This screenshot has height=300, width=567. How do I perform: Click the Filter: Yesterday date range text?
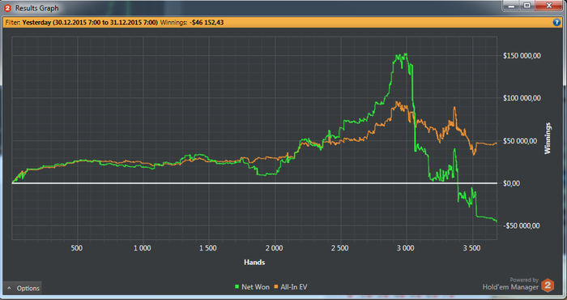tap(81, 23)
